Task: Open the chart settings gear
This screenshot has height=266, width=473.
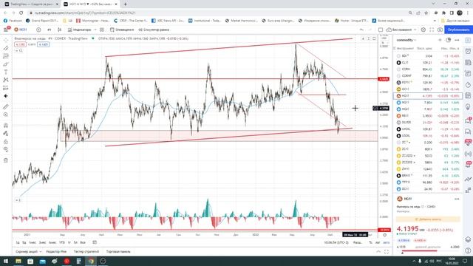Action: tap(423, 30)
